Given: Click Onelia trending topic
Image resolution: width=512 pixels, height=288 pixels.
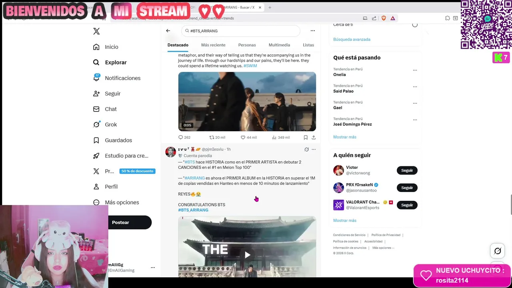Looking at the screenshot, I should coord(340,74).
